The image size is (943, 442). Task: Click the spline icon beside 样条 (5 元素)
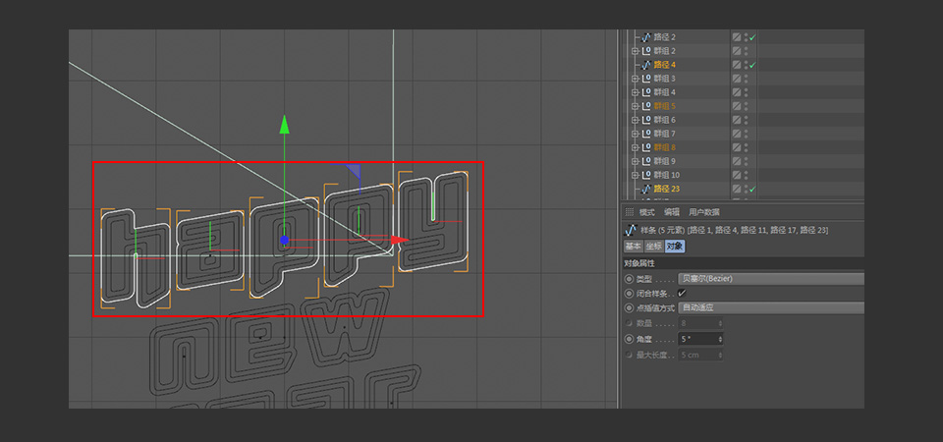coord(631,230)
